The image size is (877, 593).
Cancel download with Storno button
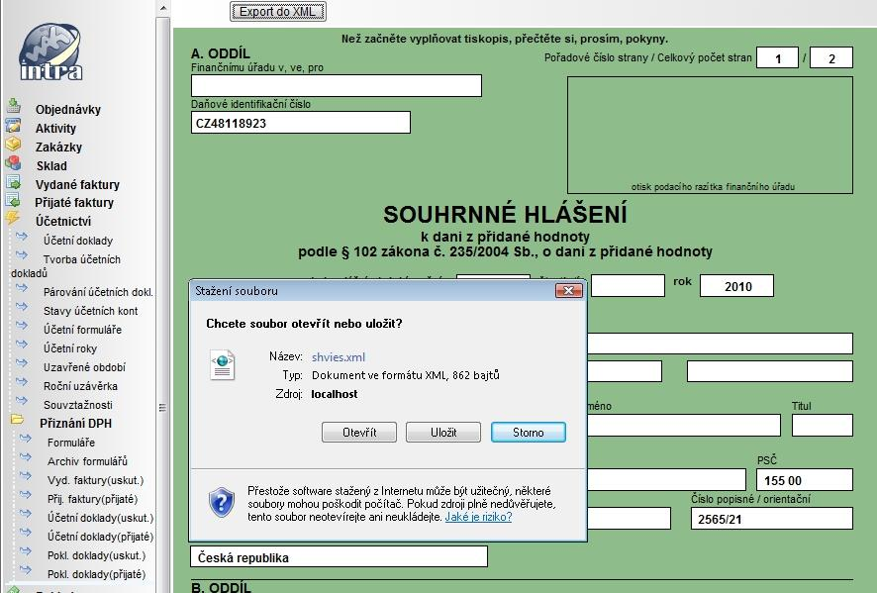pos(528,433)
